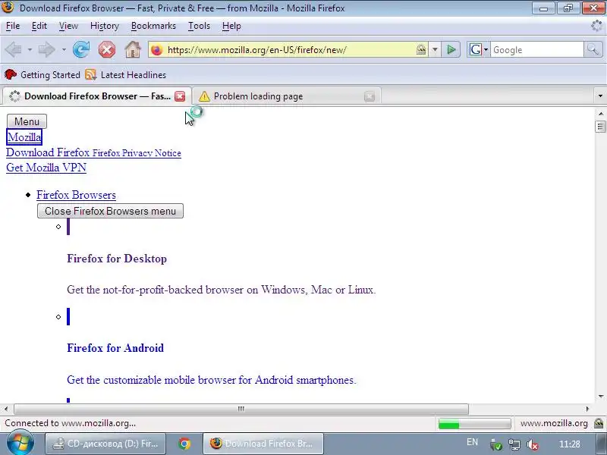The height and width of the screenshot is (455, 607).
Task: Click Get the customizable mobile browser text
Action: click(212, 380)
